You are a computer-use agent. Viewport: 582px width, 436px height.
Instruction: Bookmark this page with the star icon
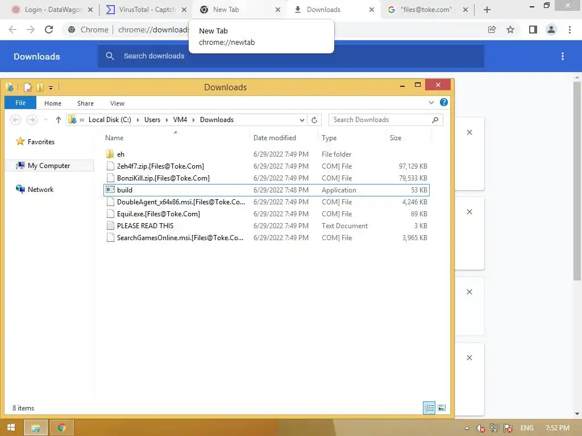coord(510,30)
